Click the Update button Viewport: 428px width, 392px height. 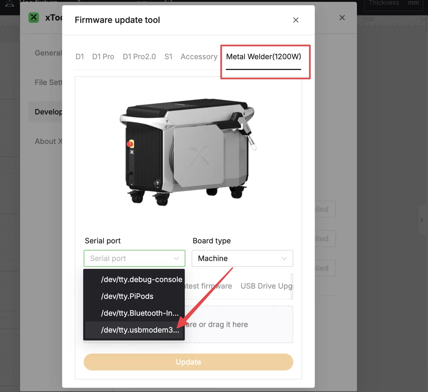188,362
